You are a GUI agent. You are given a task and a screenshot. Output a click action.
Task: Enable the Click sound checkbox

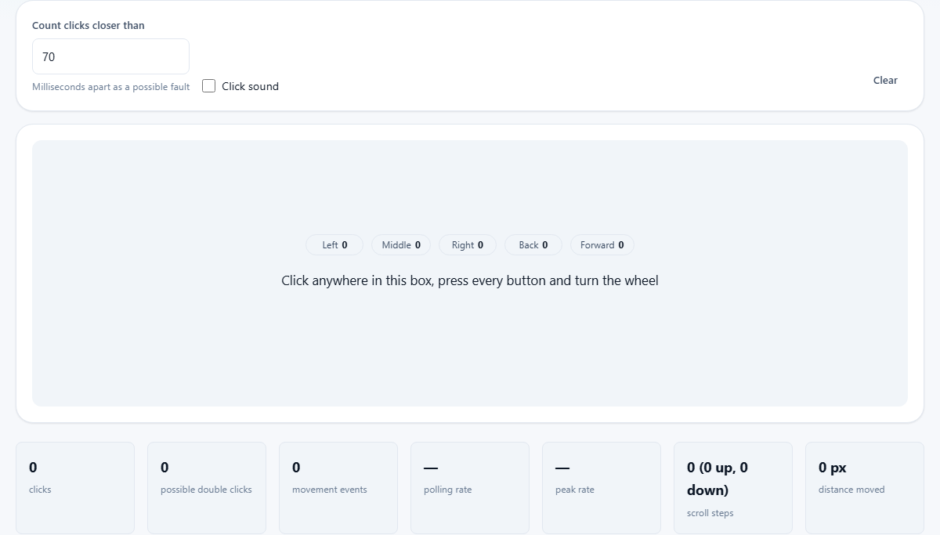tap(208, 86)
